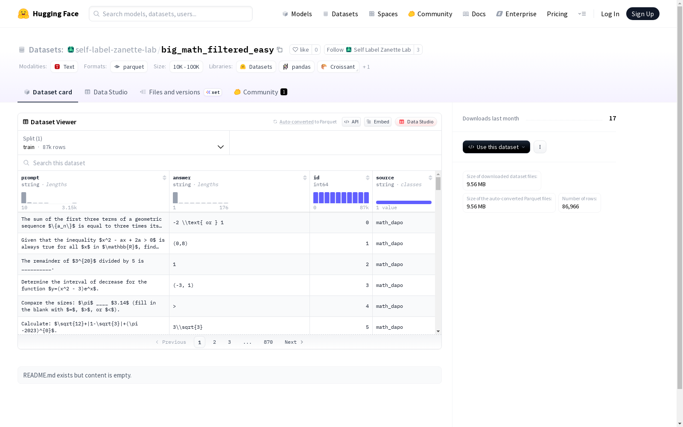Open the Enterprise page
This screenshot has height=427, width=683.
pos(517,14)
